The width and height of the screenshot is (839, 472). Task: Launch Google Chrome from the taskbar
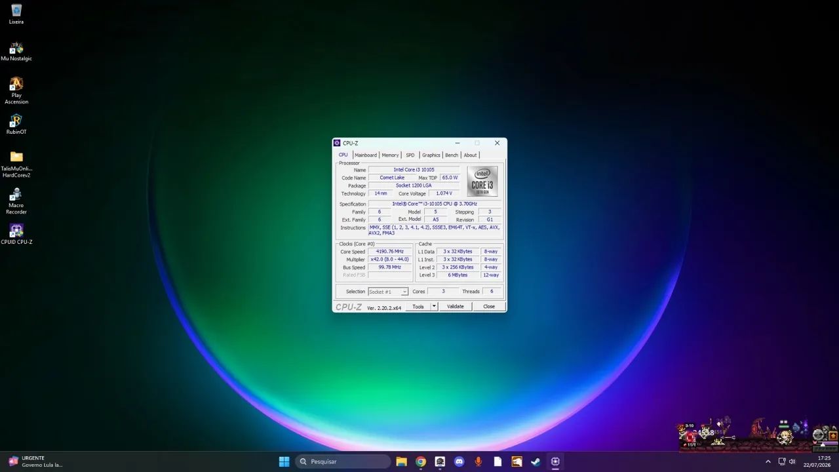pos(421,462)
